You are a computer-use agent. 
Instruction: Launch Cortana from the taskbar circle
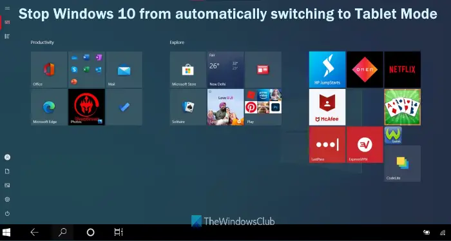click(x=90, y=233)
